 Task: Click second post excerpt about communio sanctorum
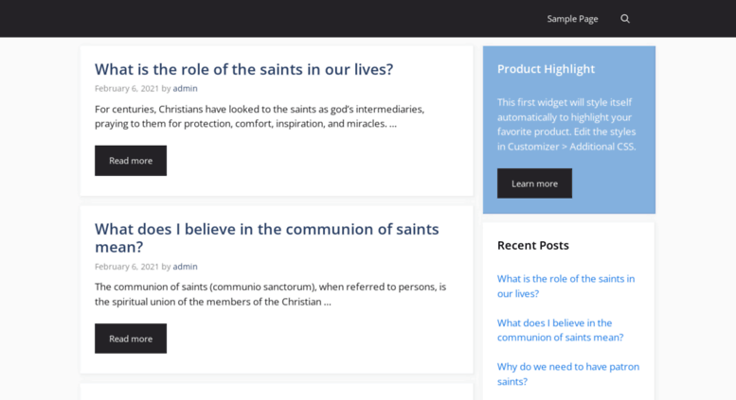click(270, 294)
